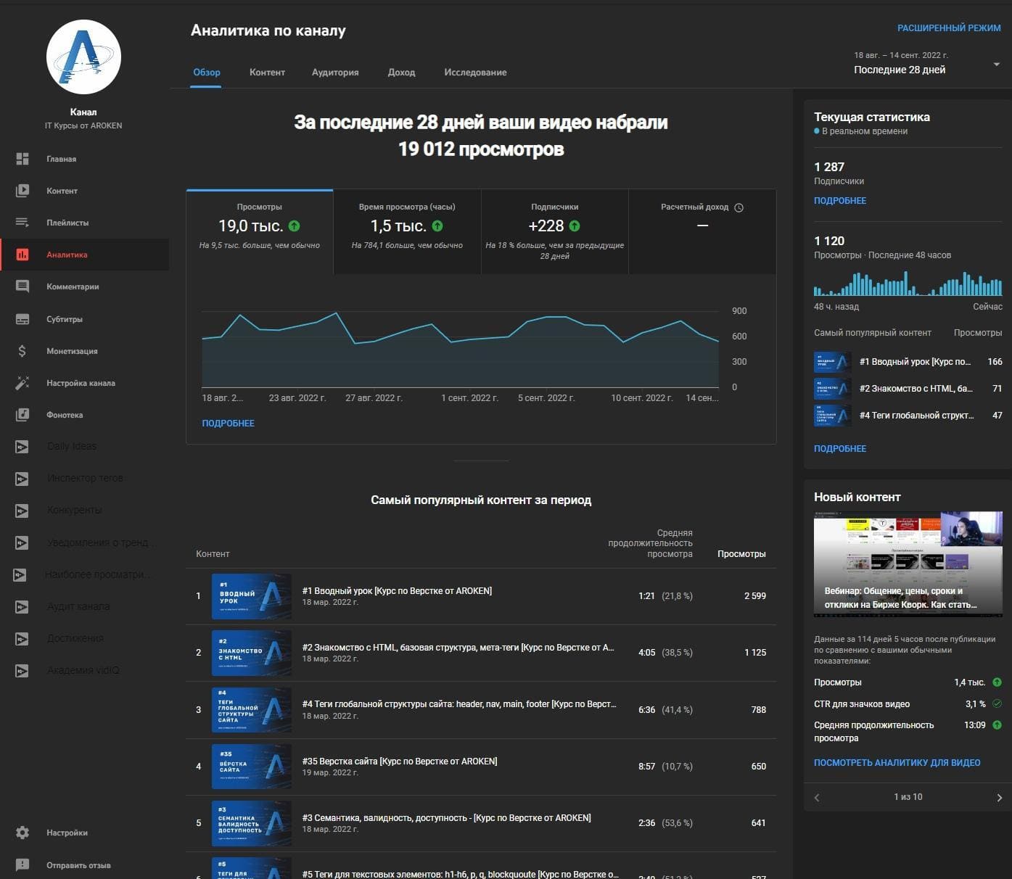Click the AROKEN channel avatar logo
This screenshot has width=1012, height=879.
point(83,57)
